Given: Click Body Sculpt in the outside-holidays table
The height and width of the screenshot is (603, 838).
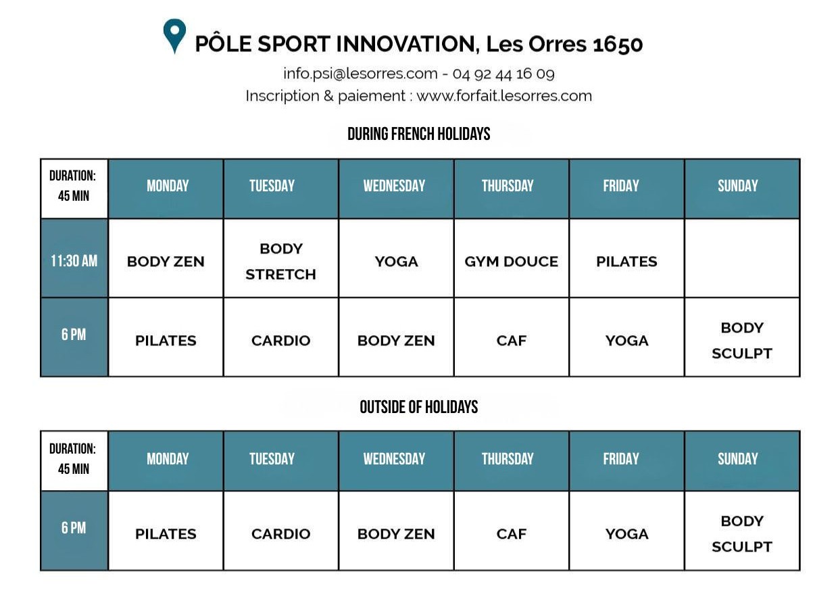Looking at the screenshot, I should (x=741, y=534).
